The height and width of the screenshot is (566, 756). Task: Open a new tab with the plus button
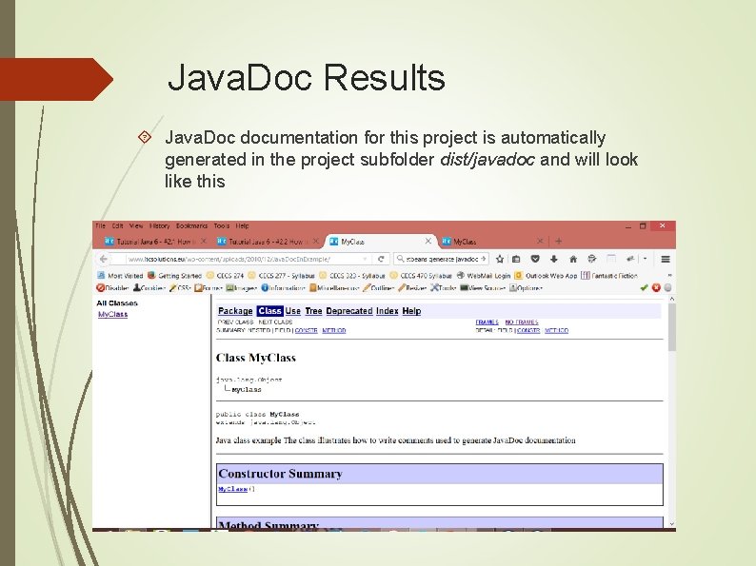tap(558, 241)
